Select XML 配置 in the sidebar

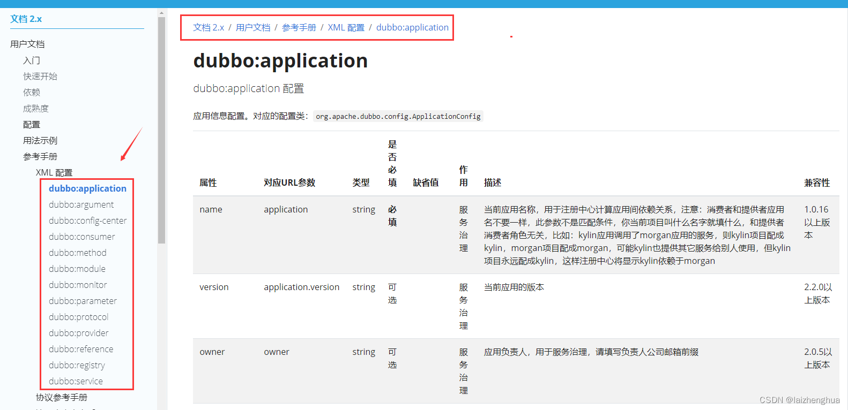pos(54,172)
